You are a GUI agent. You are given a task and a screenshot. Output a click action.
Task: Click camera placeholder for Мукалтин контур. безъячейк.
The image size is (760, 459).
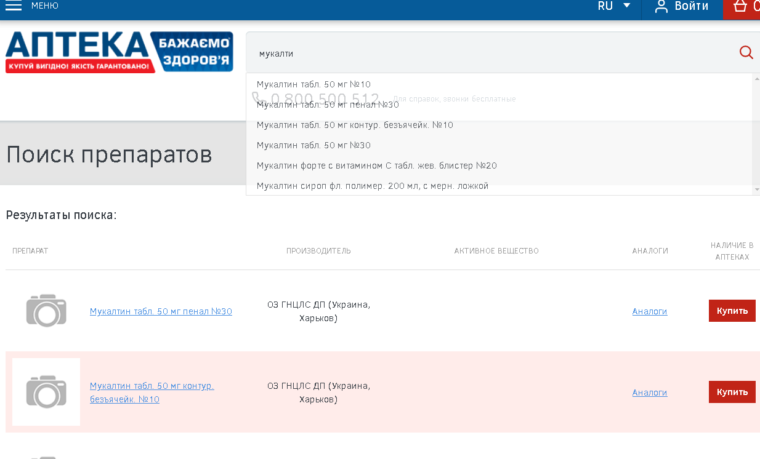click(x=46, y=392)
